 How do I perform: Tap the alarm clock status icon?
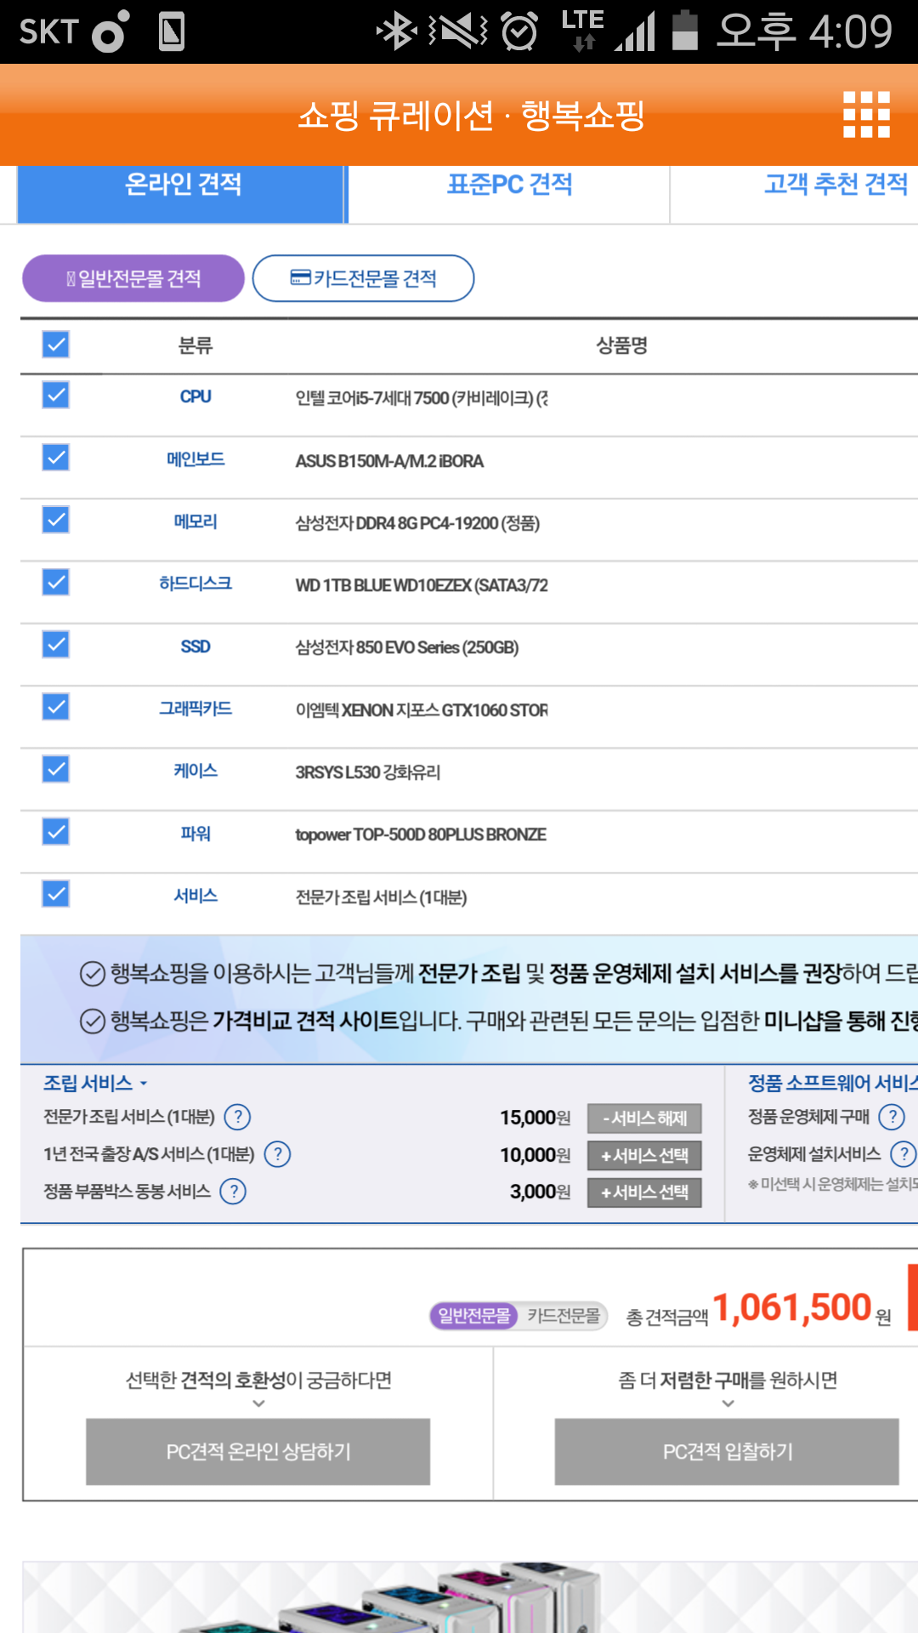[519, 32]
